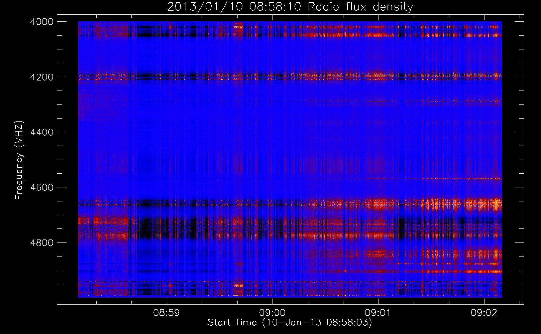Click the 4000 frequency axis label
541x334 pixels.
tap(42, 22)
